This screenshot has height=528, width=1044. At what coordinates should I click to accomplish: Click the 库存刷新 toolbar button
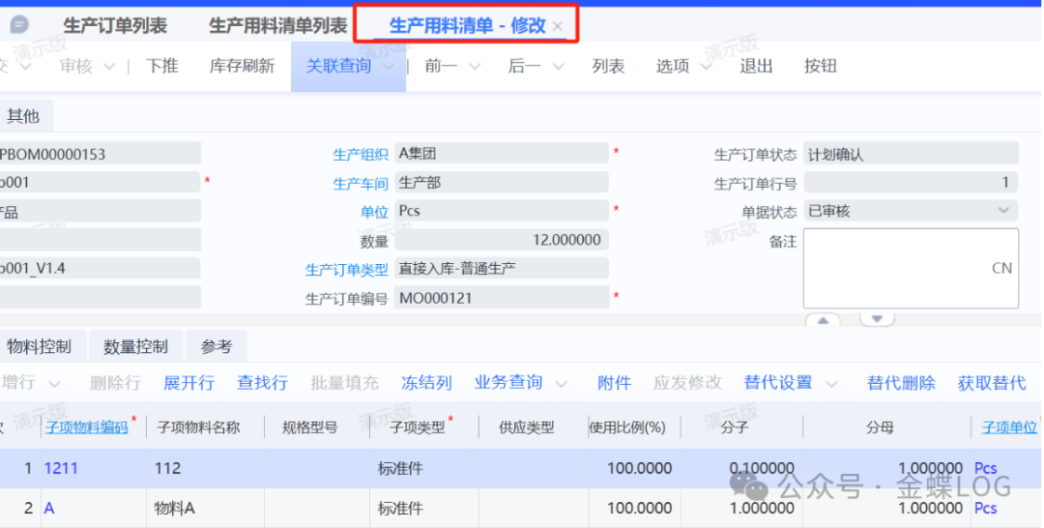242,67
